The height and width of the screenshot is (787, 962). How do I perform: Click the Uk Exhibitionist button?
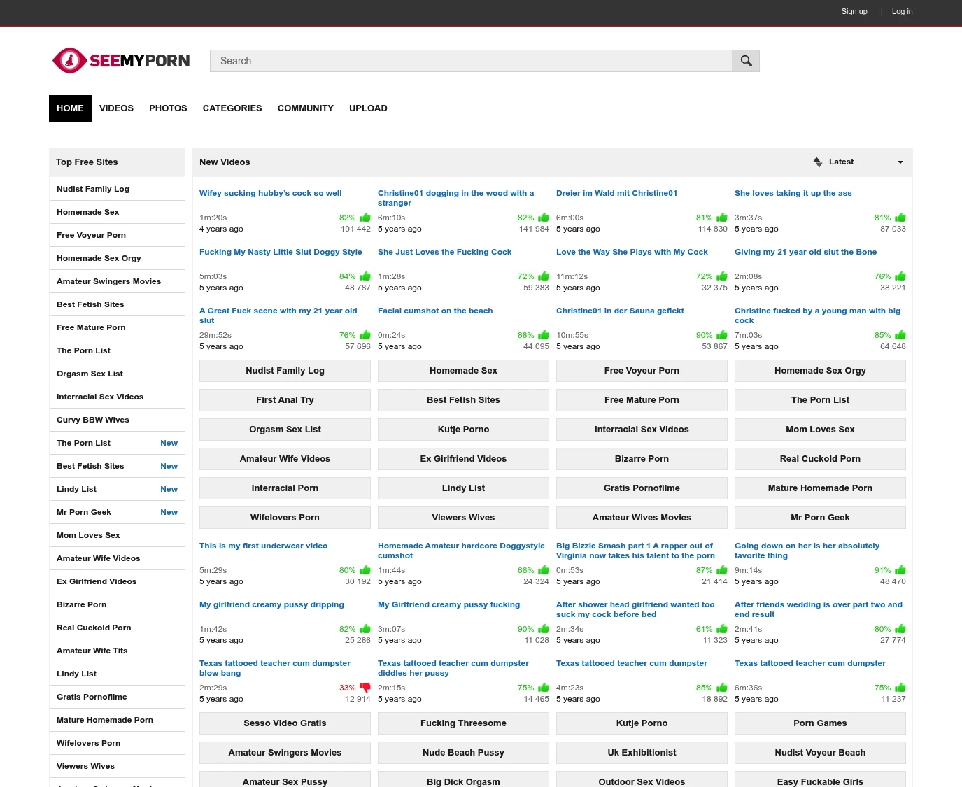[x=642, y=753]
